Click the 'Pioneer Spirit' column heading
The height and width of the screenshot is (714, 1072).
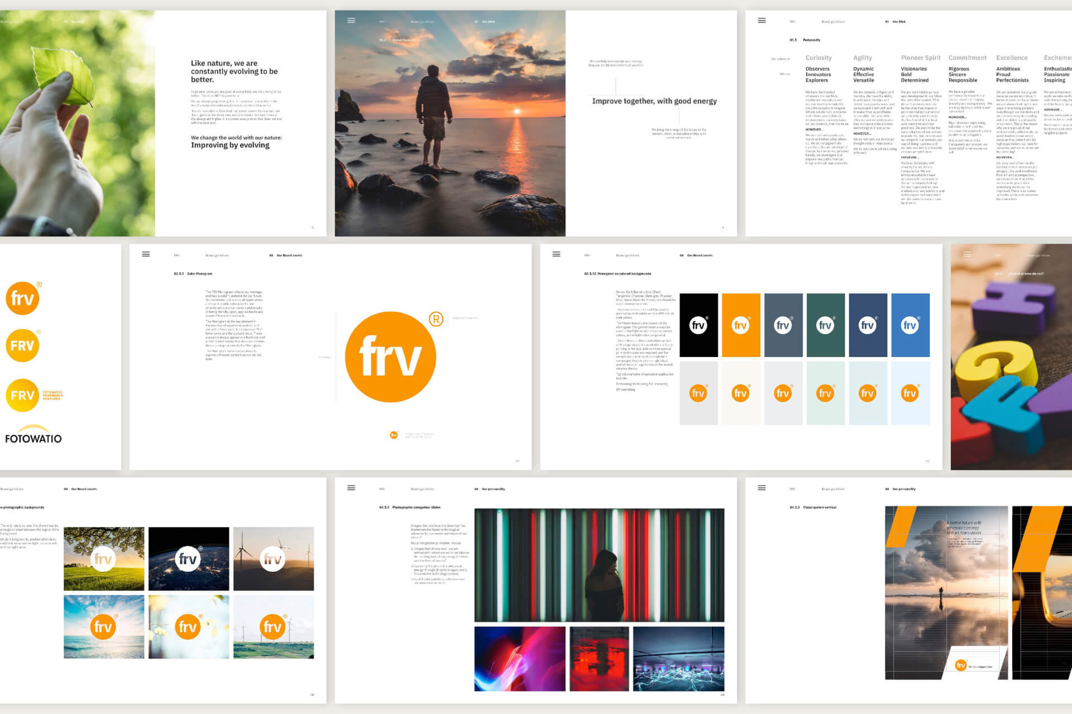921,57
